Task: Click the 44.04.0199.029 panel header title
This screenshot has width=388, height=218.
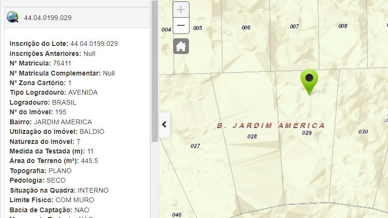Action: pos(48,18)
